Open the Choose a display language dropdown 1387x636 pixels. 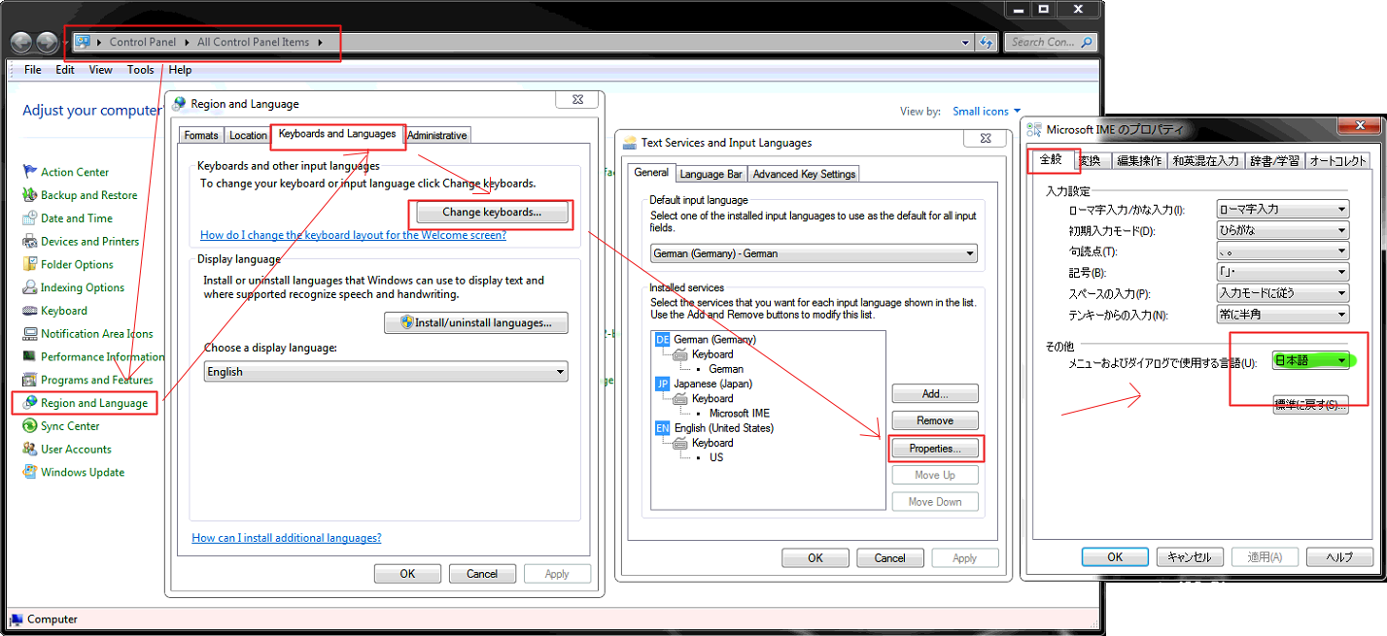386,372
